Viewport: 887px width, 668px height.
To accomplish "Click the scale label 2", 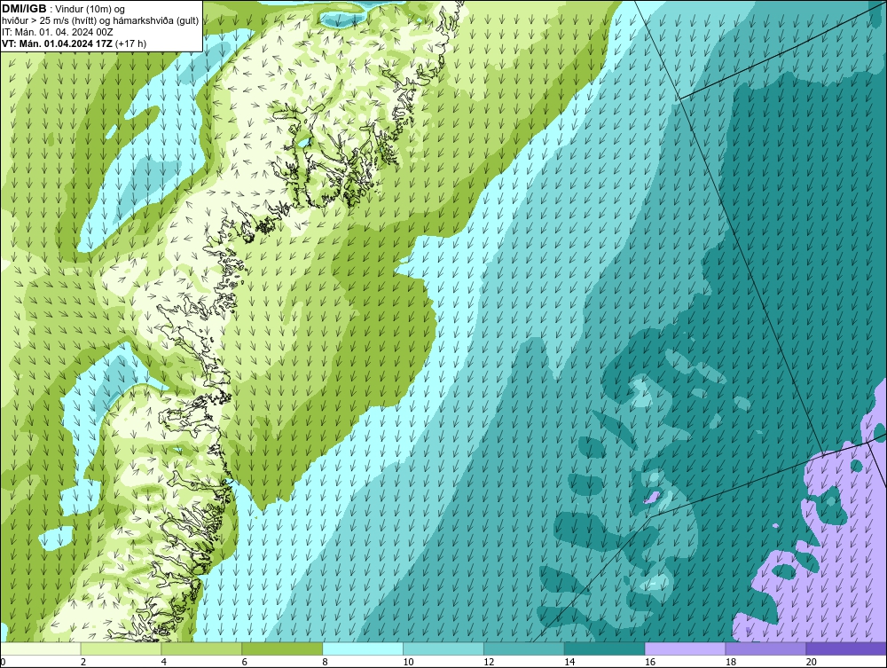I will [x=83, y=662].
